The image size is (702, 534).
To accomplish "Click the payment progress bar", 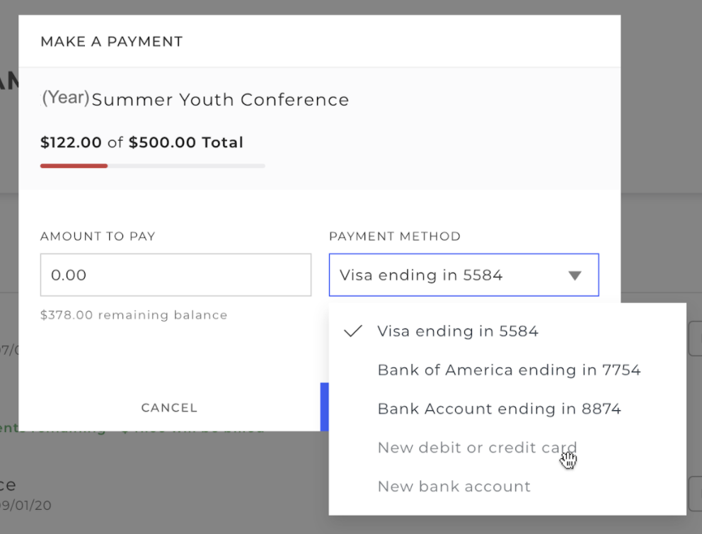I will pos(152,166).
